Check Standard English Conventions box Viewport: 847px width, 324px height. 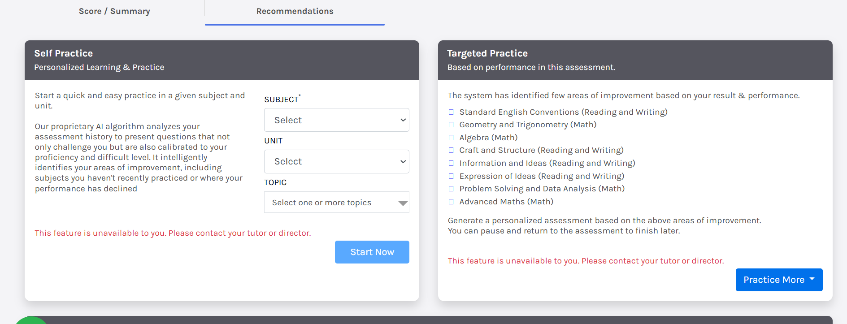click(x=451, y=112)
